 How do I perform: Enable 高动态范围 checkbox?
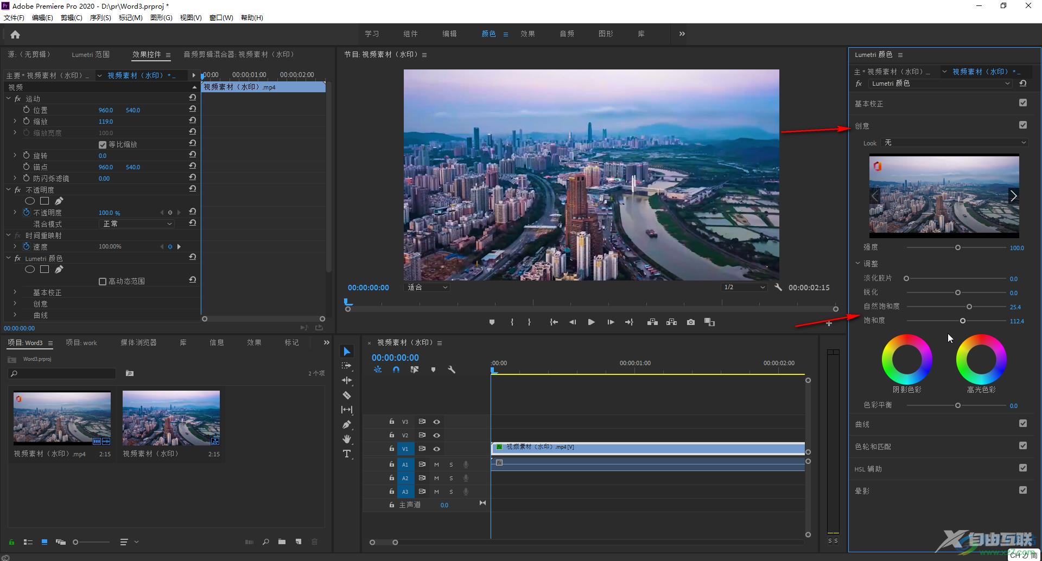click(103, 282)
